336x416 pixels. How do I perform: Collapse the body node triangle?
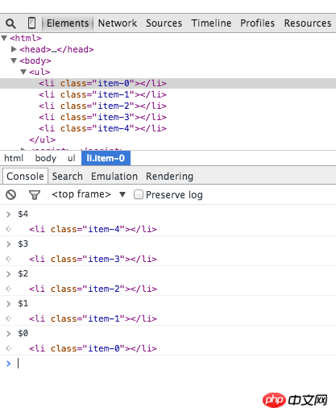tap(14, 60)
